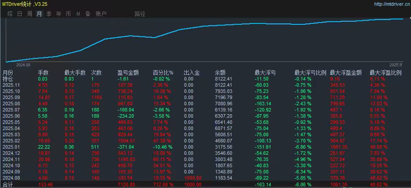This screenshot has width=411, height=188.
Task: Select the 2024.08 month row
Action: 205,178
